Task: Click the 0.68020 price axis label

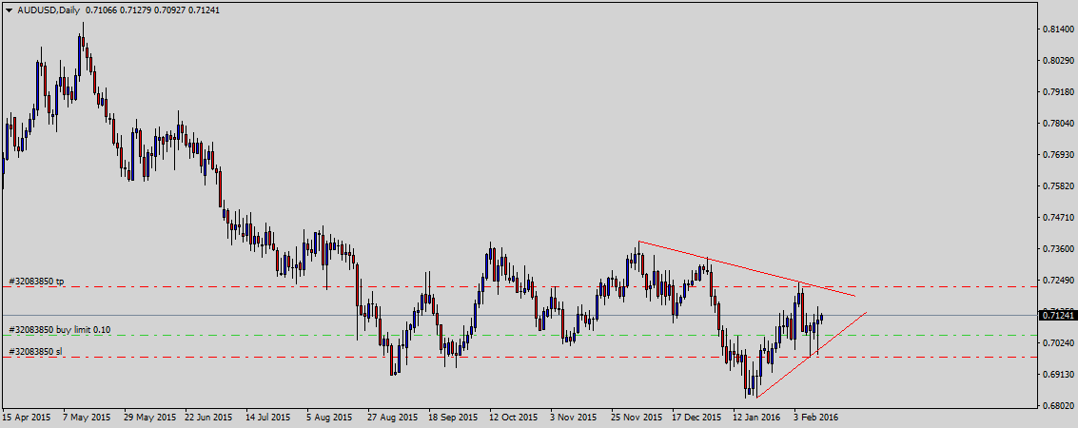Action: (x=1057, y=405)
